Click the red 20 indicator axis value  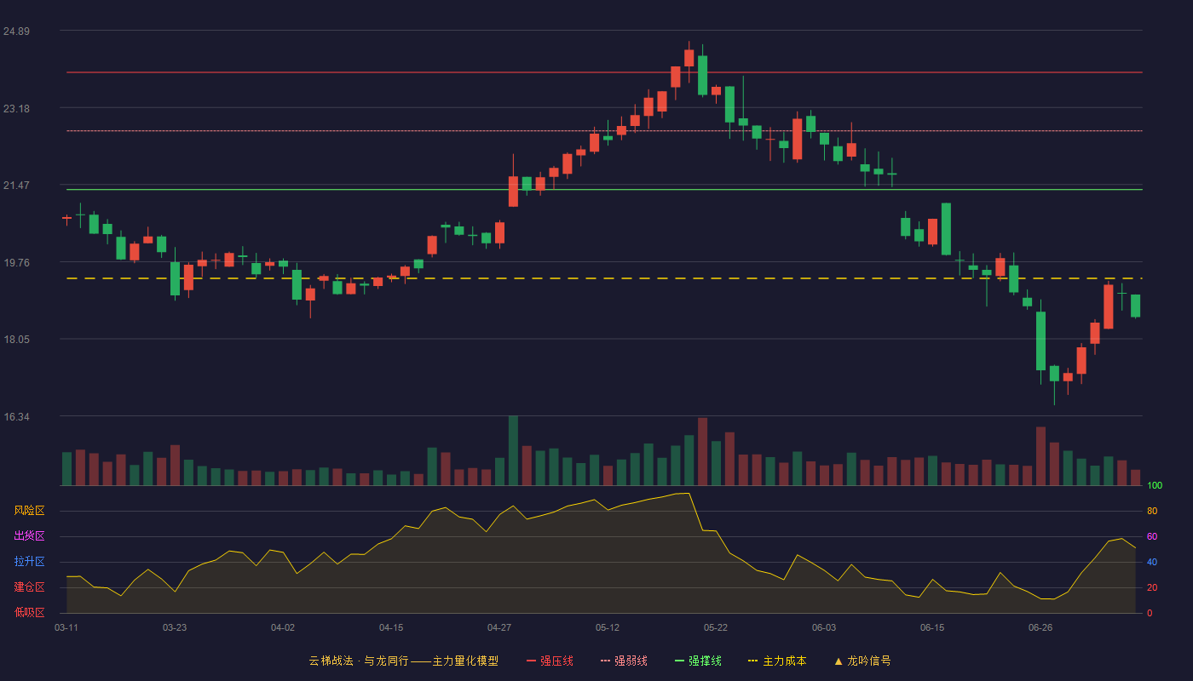1152,587
